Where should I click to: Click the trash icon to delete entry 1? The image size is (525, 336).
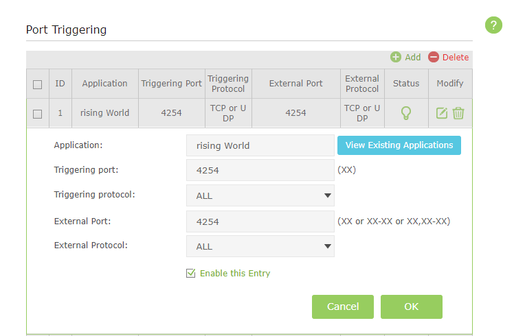click(x=458, y=113)
